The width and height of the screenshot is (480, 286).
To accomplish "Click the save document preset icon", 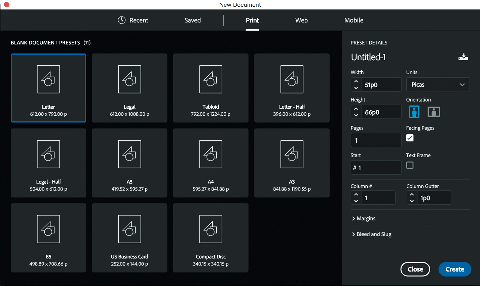I will pyautogui.click(x=463, y=57).
